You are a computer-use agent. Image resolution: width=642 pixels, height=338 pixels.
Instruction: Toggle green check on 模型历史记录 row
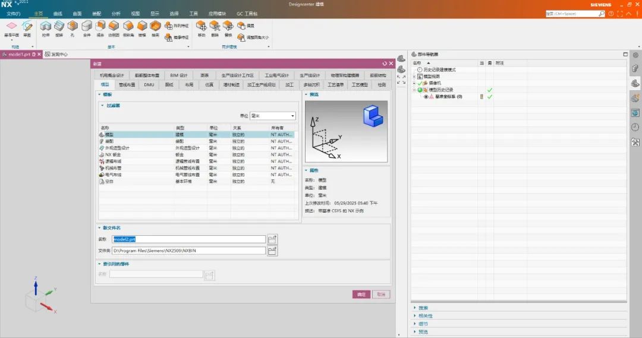click(x=490, y=90)
